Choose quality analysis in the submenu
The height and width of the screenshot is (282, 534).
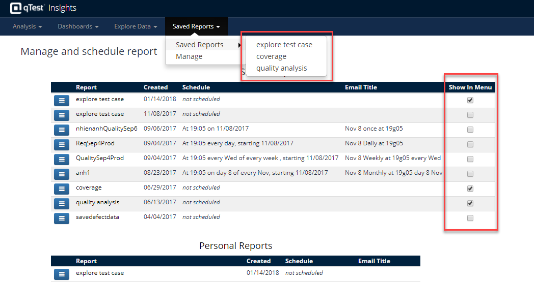[281, 68]
